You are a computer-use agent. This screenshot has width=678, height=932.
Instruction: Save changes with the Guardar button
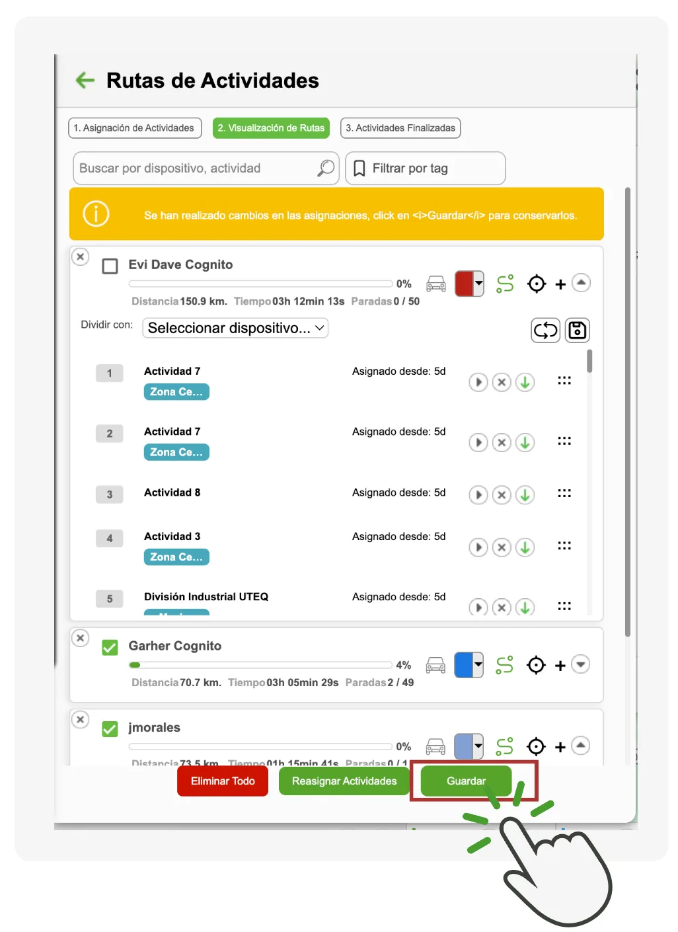coord(466,781)
